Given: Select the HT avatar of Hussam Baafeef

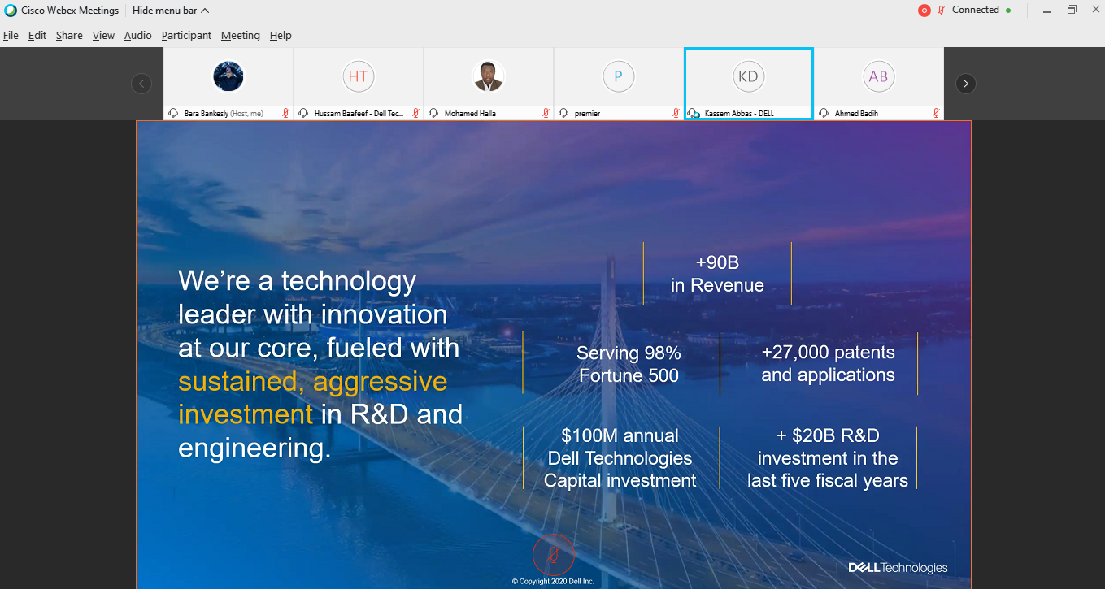Looking at the screenshot, I should coord(358,76).
